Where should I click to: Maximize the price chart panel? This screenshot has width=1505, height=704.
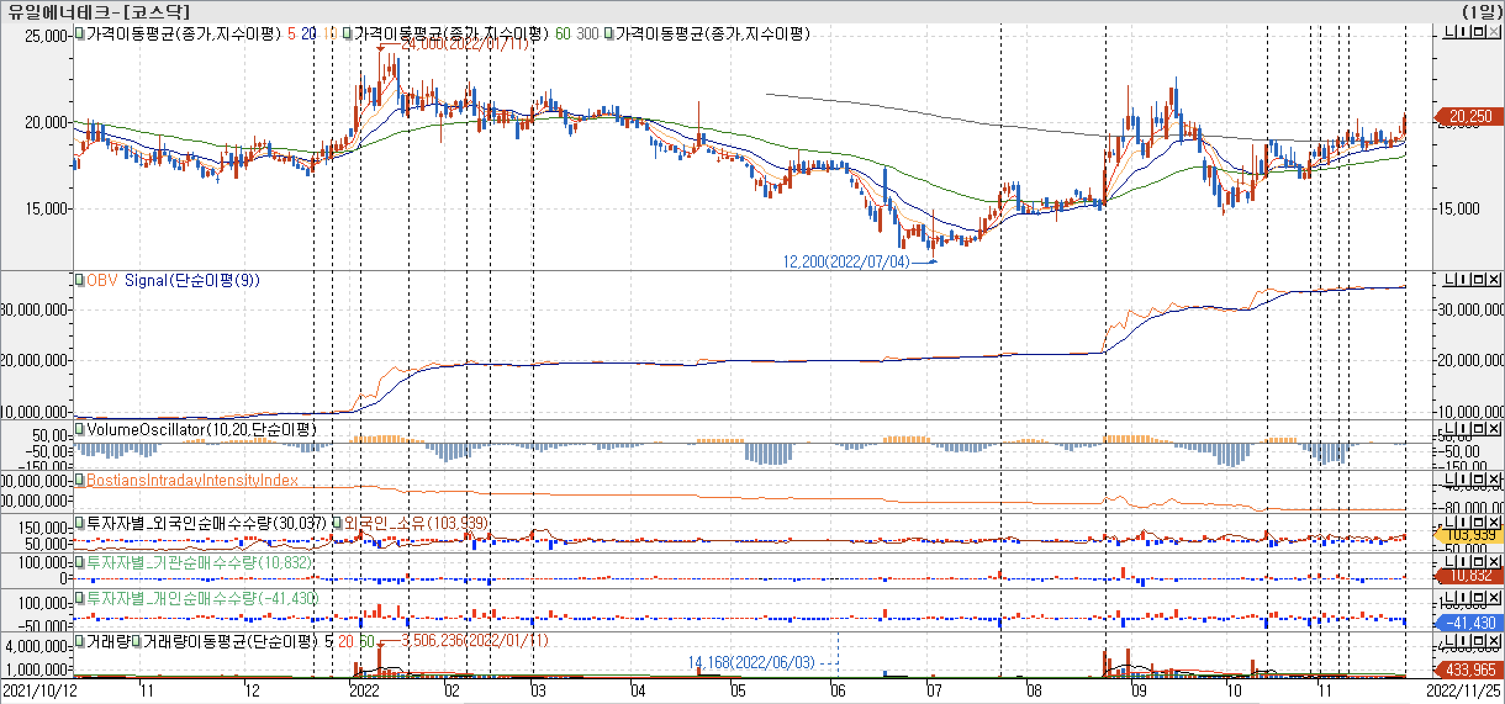(1479, 31)
